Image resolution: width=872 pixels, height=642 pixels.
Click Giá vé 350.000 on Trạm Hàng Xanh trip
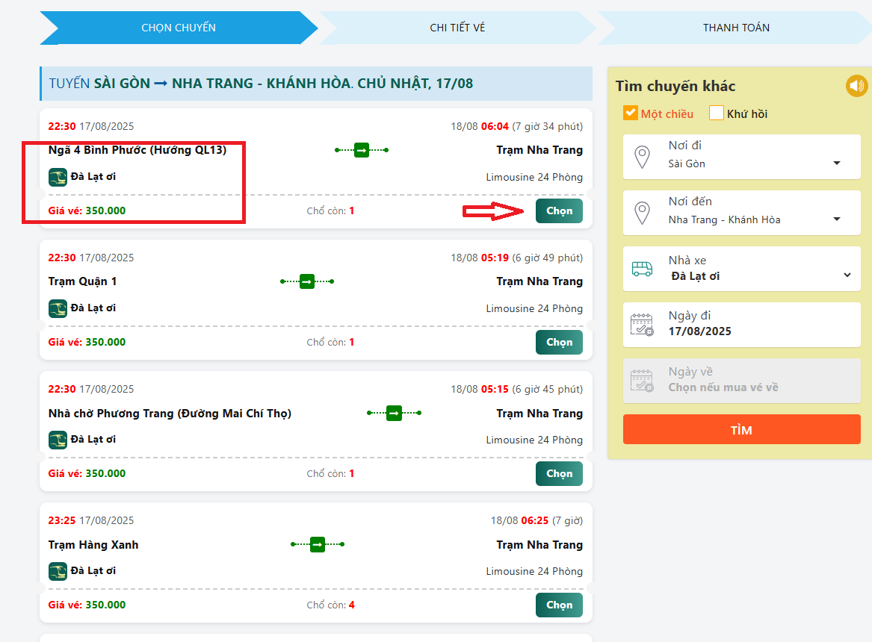coord(87,605)
